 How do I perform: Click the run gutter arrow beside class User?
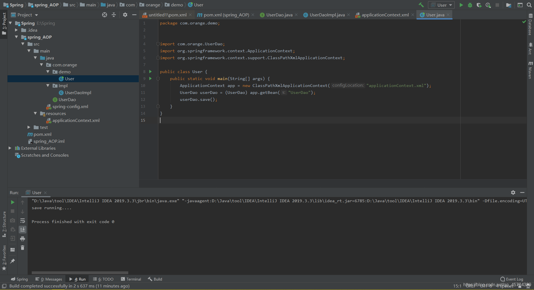coord(150,72)
